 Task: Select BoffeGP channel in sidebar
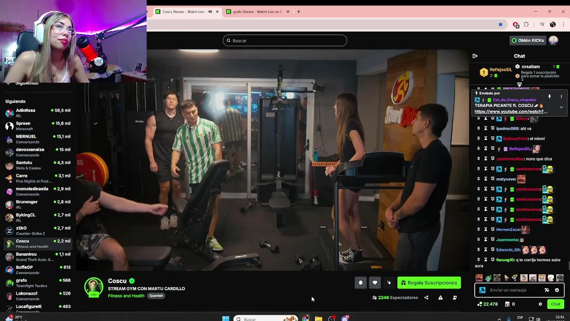(38, 270)
